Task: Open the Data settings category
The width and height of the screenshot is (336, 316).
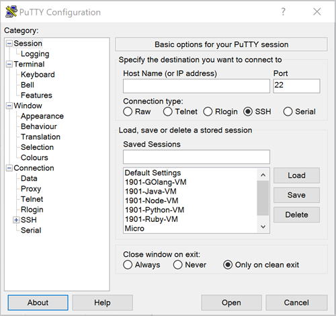Action: click(x=29, y=178)
